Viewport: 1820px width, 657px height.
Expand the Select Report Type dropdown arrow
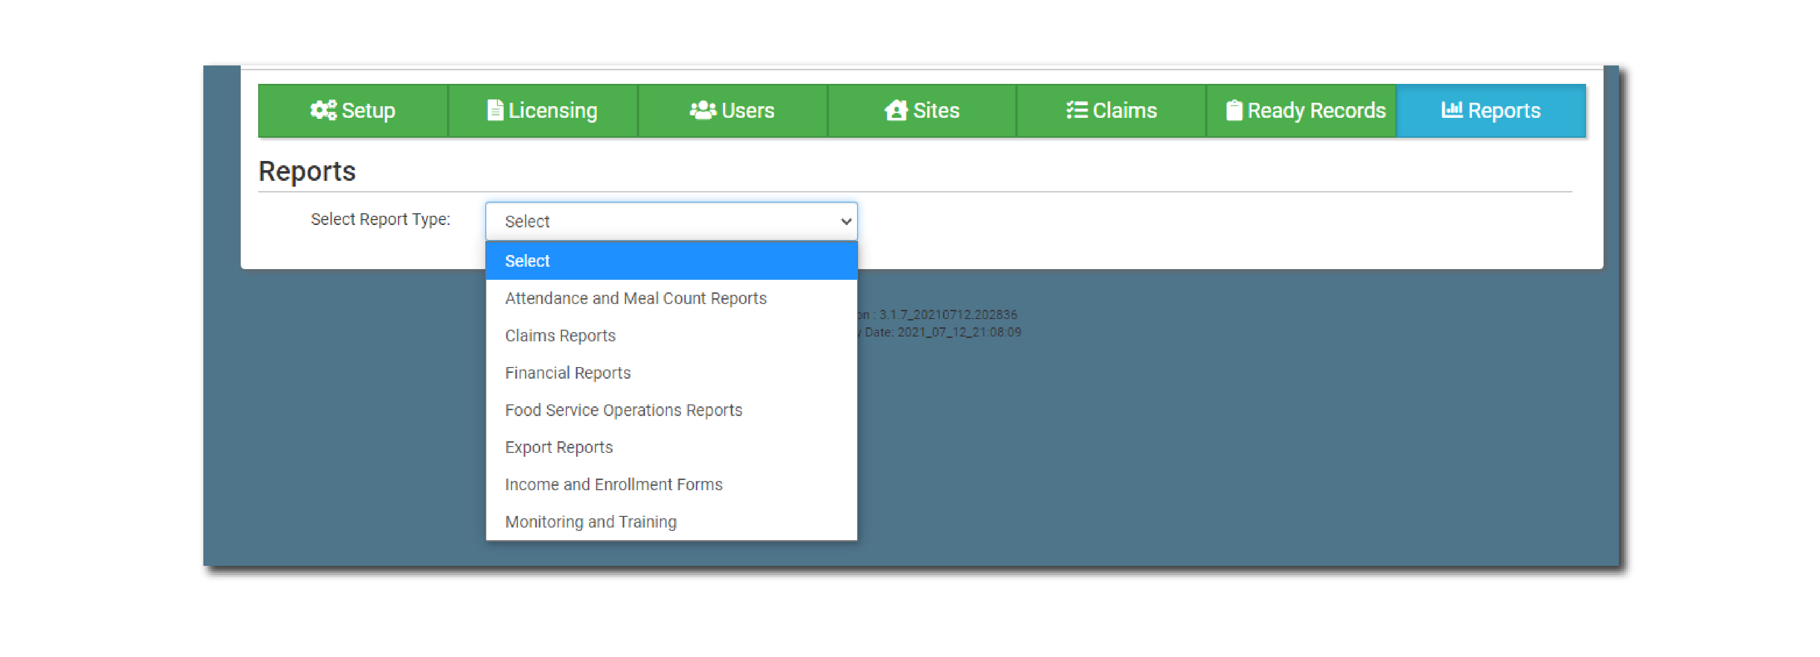845,222
